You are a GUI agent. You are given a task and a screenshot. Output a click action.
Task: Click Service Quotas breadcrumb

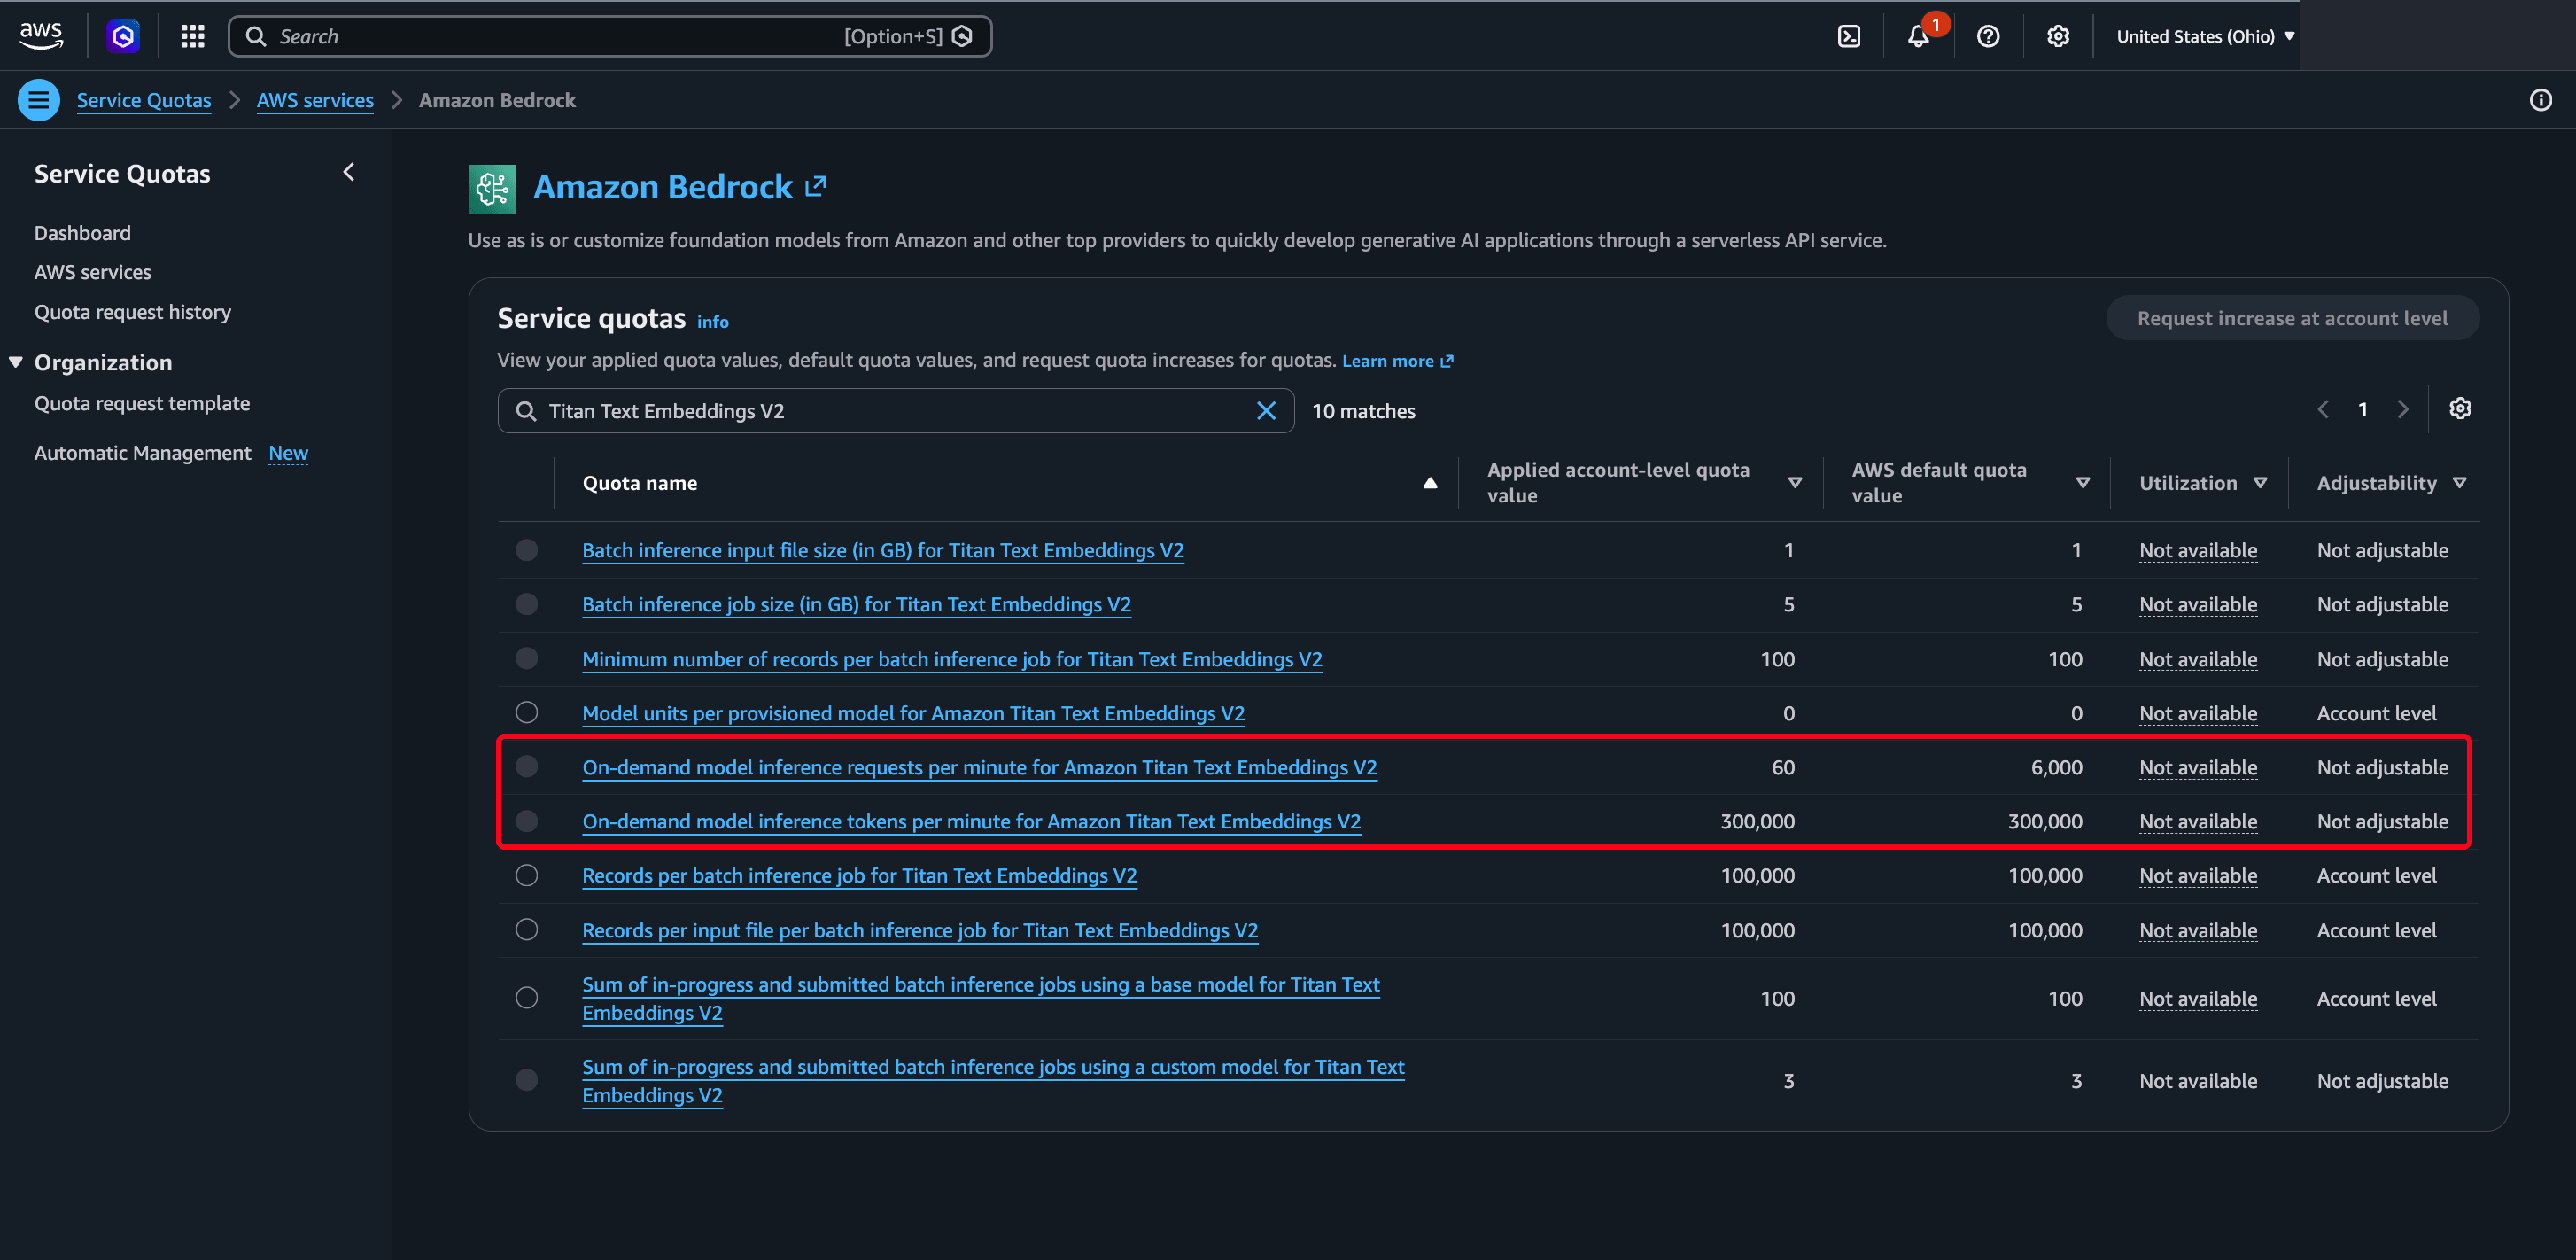click(x=144, y=100)
